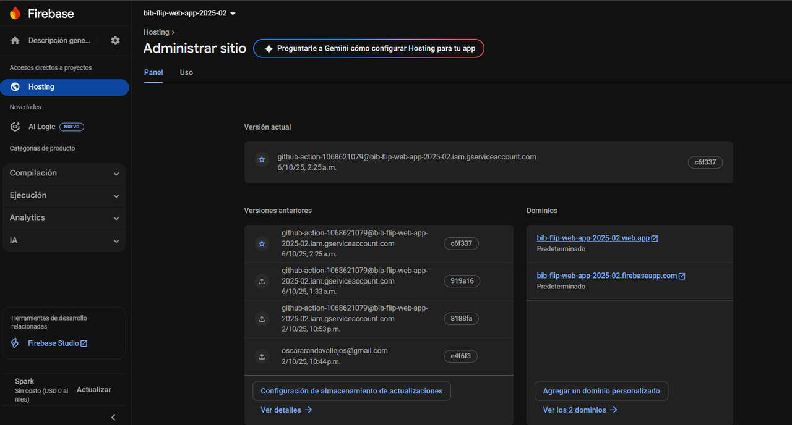
Task: Expand the IA category
Action: (64, 240)
